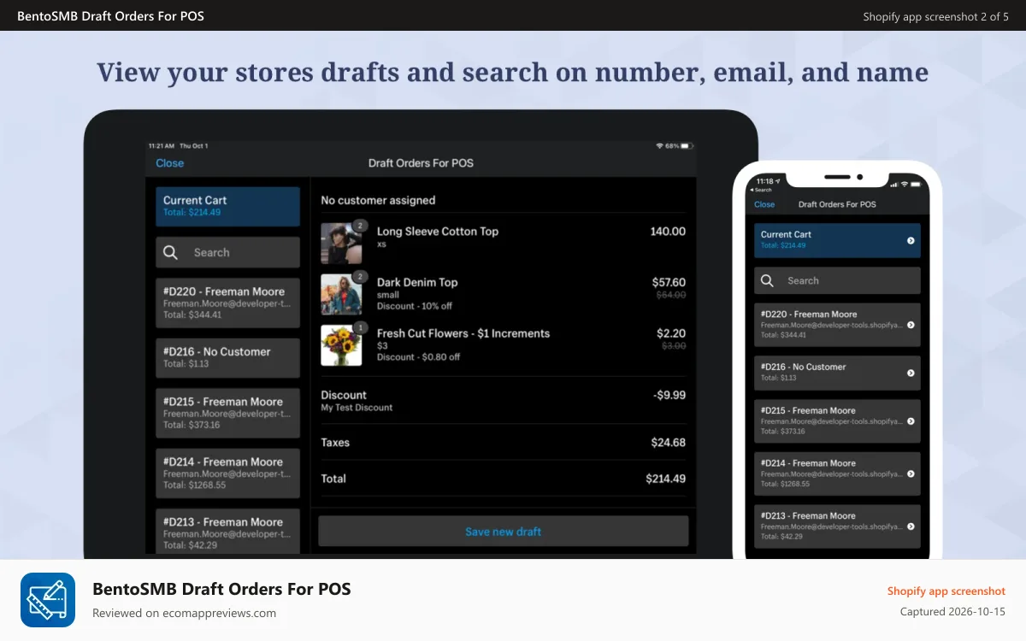
Task: Open draft #D213 on the tablet
Action: (x=227, y=532)
